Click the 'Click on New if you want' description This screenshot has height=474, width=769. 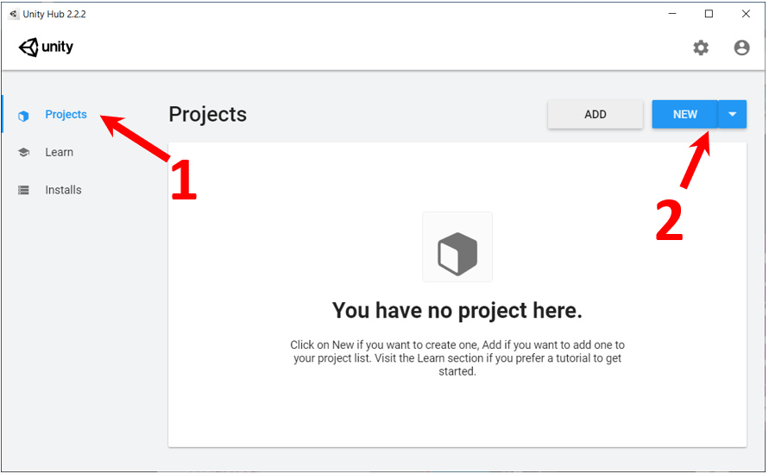(457, 357)
